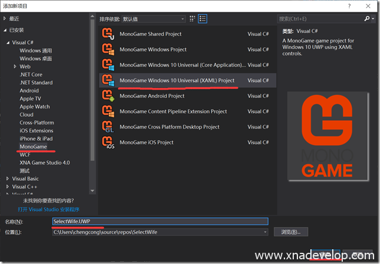
Task: Switch to list view layout icon
Action: click(x=203, y=19)
